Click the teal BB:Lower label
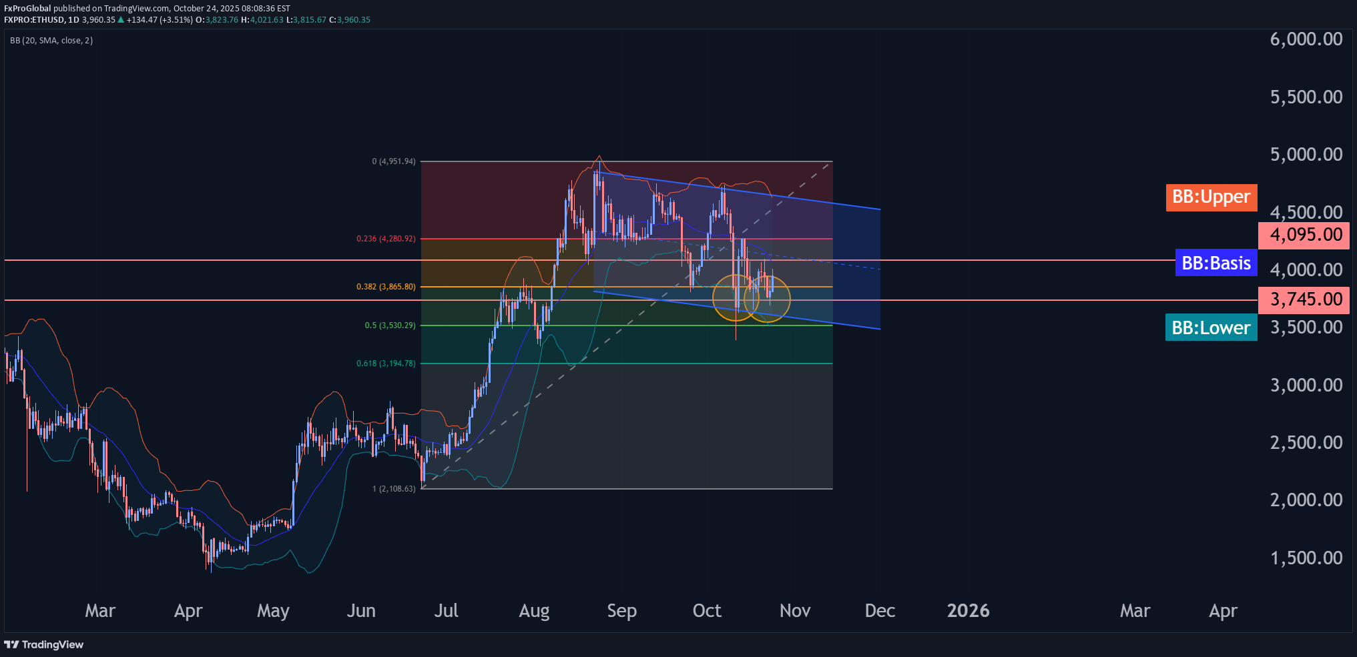The width and height of the screenshot is (1357, 657). click(x=1211, y=328)
